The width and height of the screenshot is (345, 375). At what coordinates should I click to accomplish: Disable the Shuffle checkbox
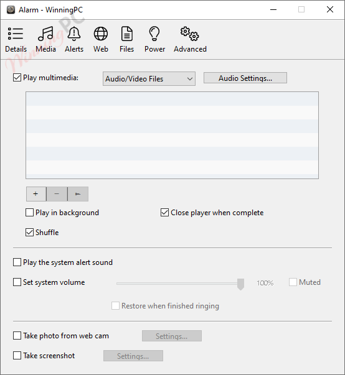point(29,233)
